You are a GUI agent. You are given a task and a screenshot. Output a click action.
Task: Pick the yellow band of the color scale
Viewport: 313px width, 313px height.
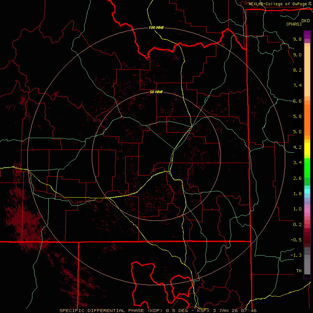[x=307, y=149]
